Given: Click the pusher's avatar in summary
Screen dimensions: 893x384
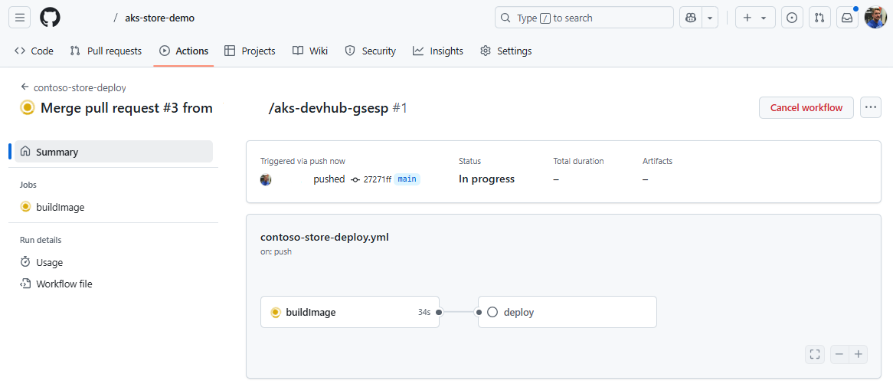Looking at the screenshot, I should point(266,179).
